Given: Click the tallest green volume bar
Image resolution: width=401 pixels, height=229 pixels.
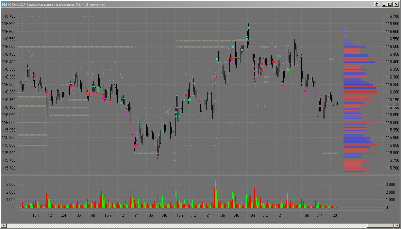Looking at the screenshot, I should tap(215, 194).
